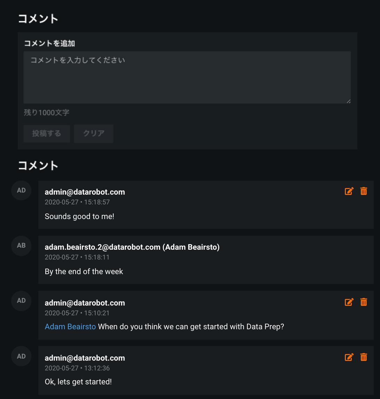This screenshot has height=399, width=380.
Task: Click the 'By the end of the week' comment
Action: (84, 271)
